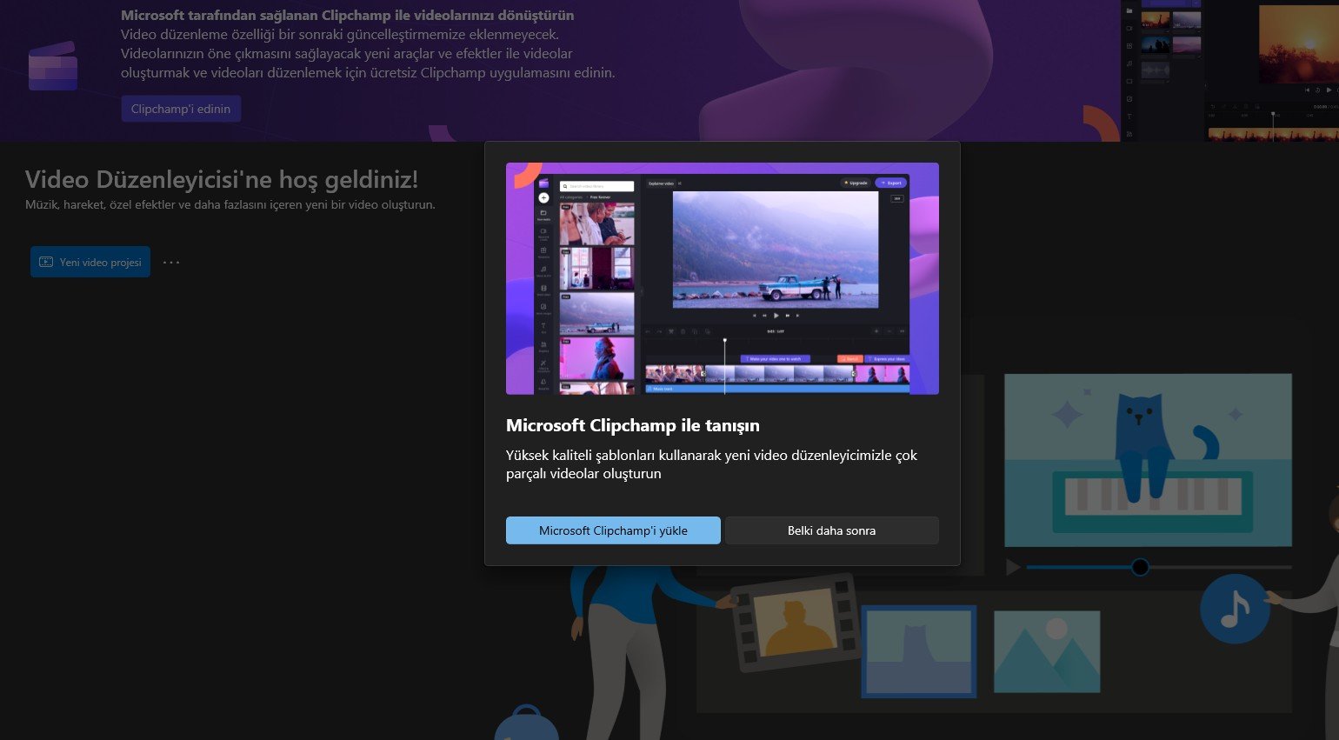Select the "Microsoft Clipchamp ile tanışın" dialog heading
The height and width of the screenshot is (740, 1339).
click(x=633, y=425)
